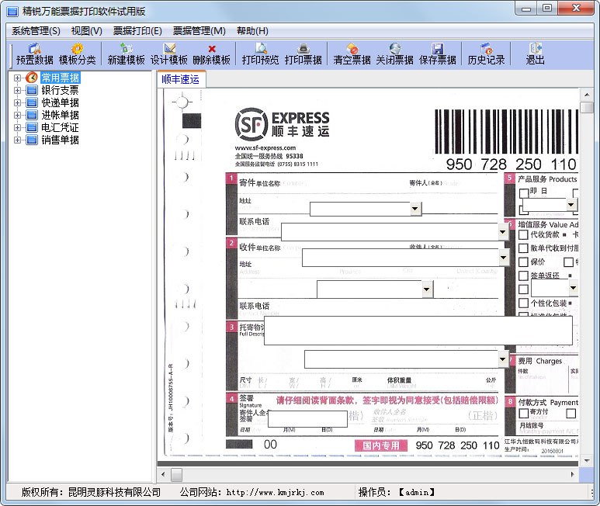Open the 模板分类 template category tool
Viewport: 600px width, 506px height.
click(x=78, y=54)
